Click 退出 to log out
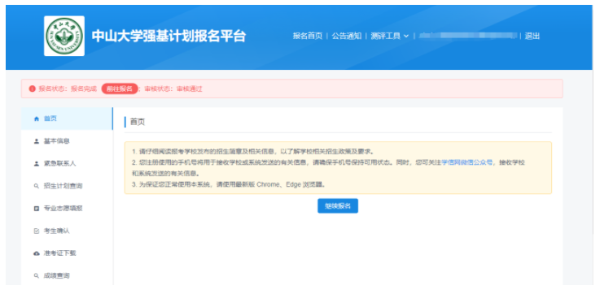Image resolution: width=600 pixels, height=294 pixels. click(x=532, y=37)
